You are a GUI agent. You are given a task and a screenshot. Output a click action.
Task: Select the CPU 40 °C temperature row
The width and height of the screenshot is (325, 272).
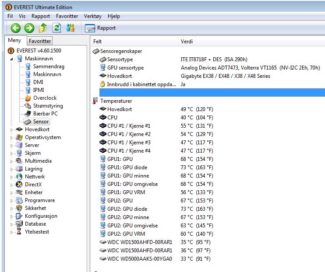pyautogui.click(x=212, y=118)
